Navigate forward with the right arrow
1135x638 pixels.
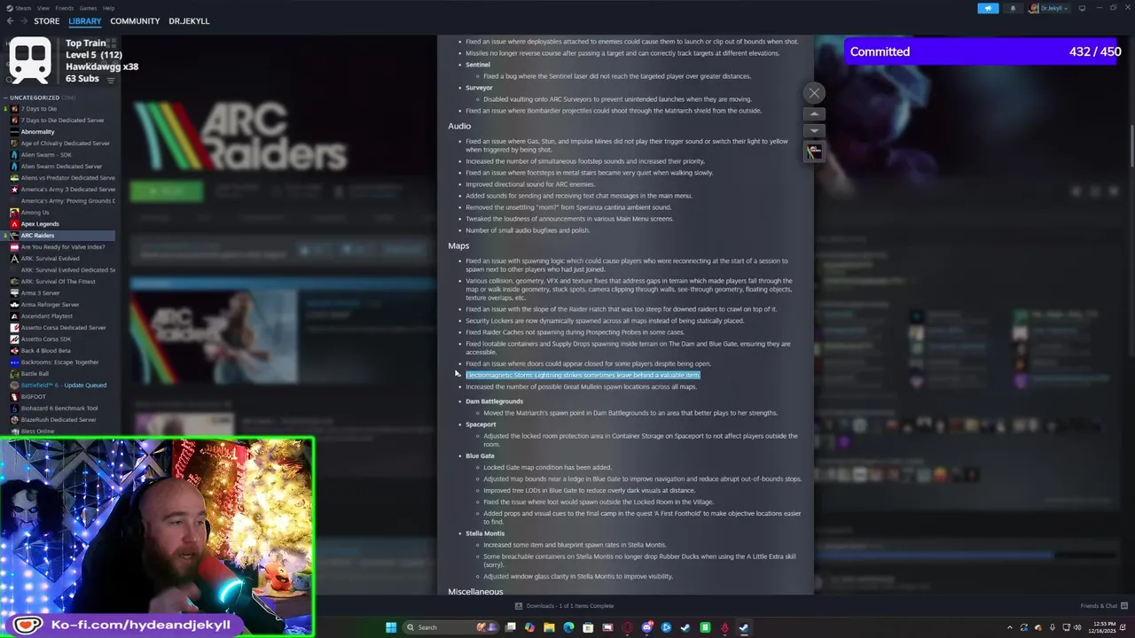coord(24,20)
